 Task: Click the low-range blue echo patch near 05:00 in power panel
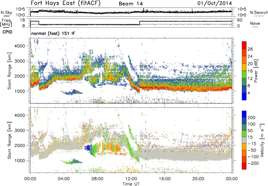(x=72, y=92)
